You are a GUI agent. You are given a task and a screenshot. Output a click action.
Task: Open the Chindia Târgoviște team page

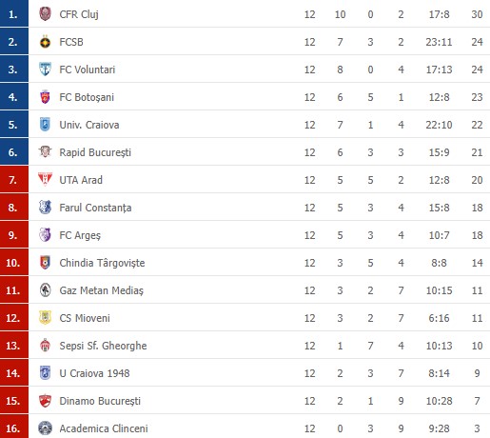(x=102, y=263)
